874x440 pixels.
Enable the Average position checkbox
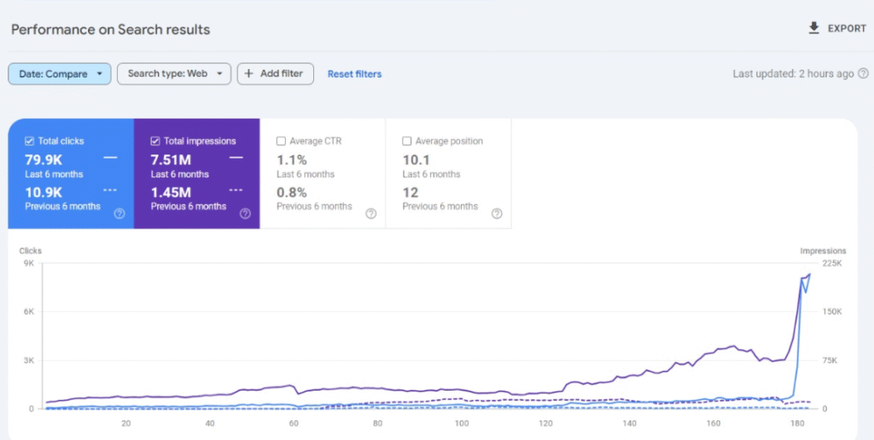pyautogui.click(x=406, y=142)
